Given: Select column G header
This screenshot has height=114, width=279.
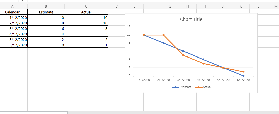Looking at the screenshot, I should click(170, 6).
